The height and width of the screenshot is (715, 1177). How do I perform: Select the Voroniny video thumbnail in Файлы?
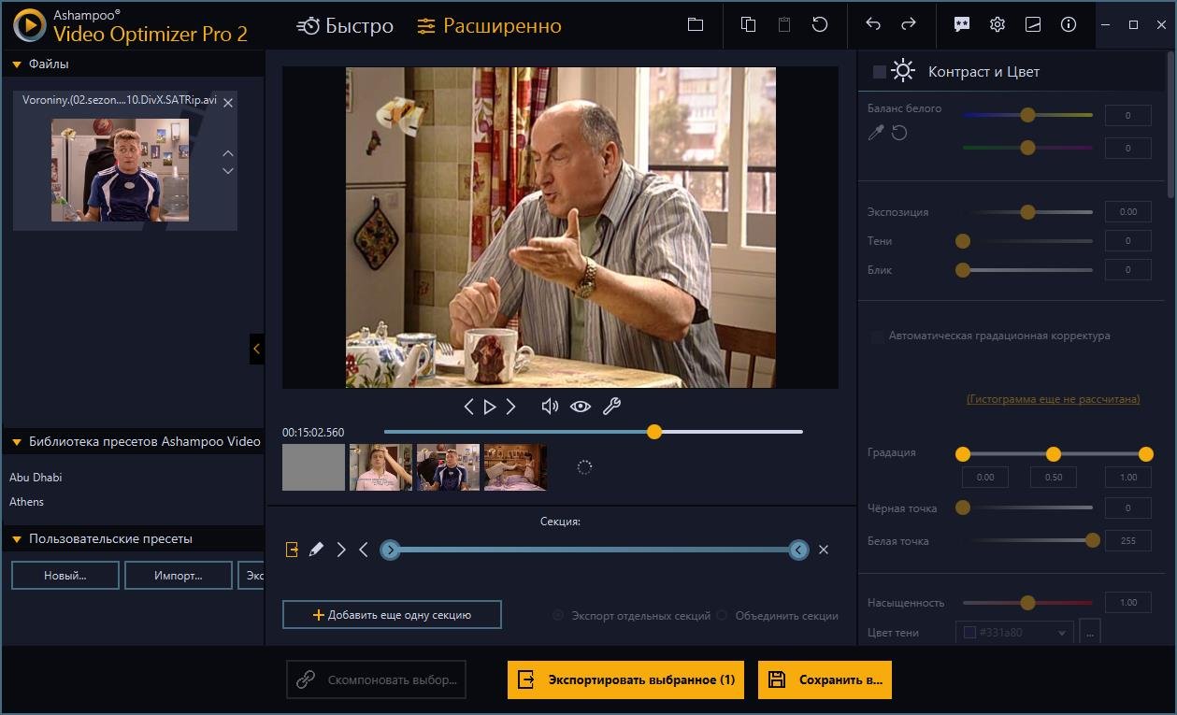pyautogui.click(x=120, y=169)
